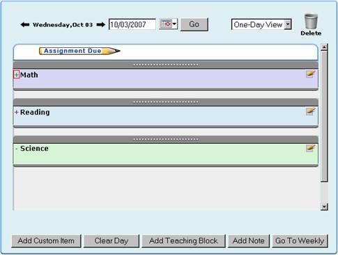Viewport: 338px width, 255px height.
Task: Click the Math block title
Action: click(x=29, y=75)
